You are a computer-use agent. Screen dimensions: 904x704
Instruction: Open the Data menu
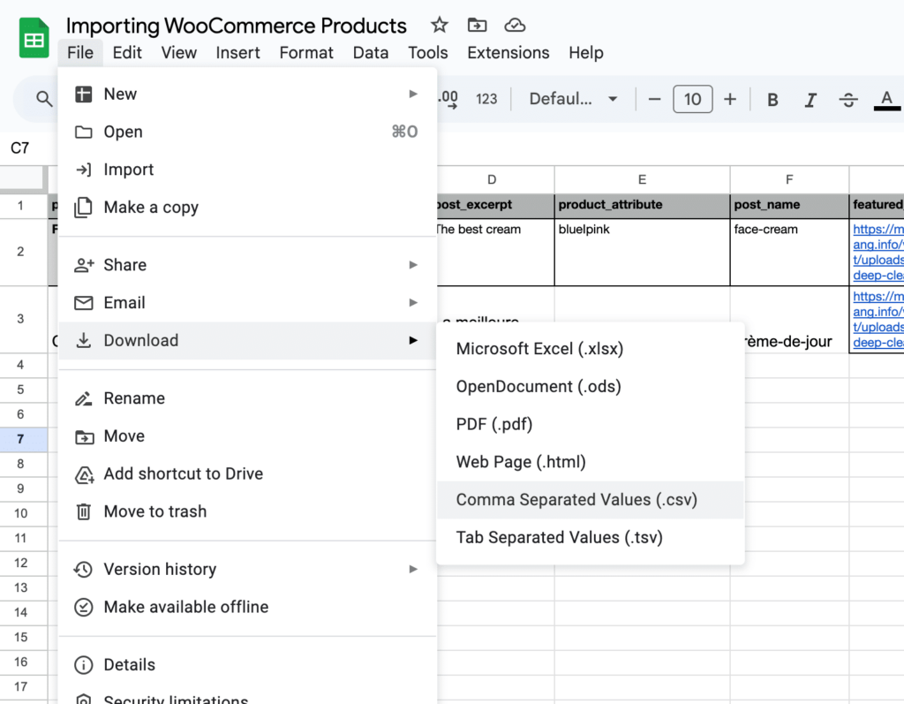click(x=370, y=52)
